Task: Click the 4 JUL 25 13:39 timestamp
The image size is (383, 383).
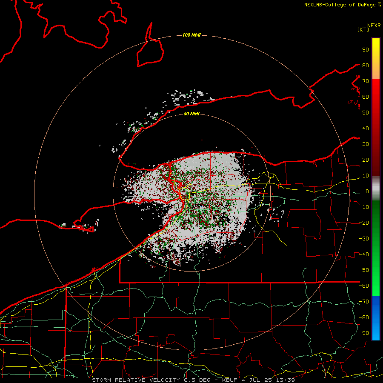Action: 268,380
